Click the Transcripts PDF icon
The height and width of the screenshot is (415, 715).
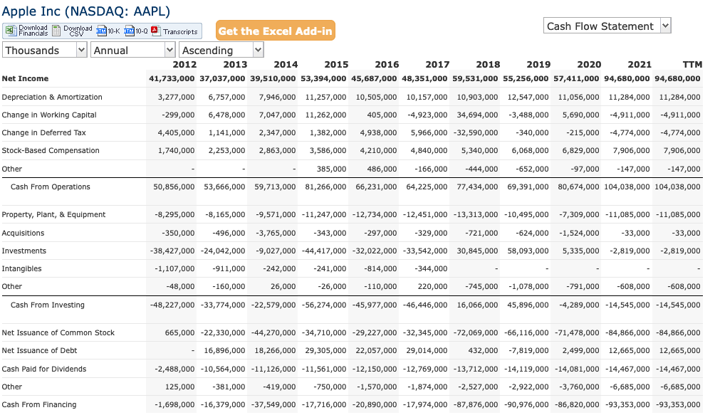tap(155, 31)
